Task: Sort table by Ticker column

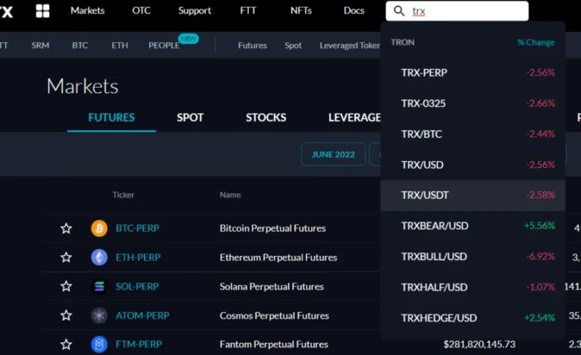Action: [123, 195]
